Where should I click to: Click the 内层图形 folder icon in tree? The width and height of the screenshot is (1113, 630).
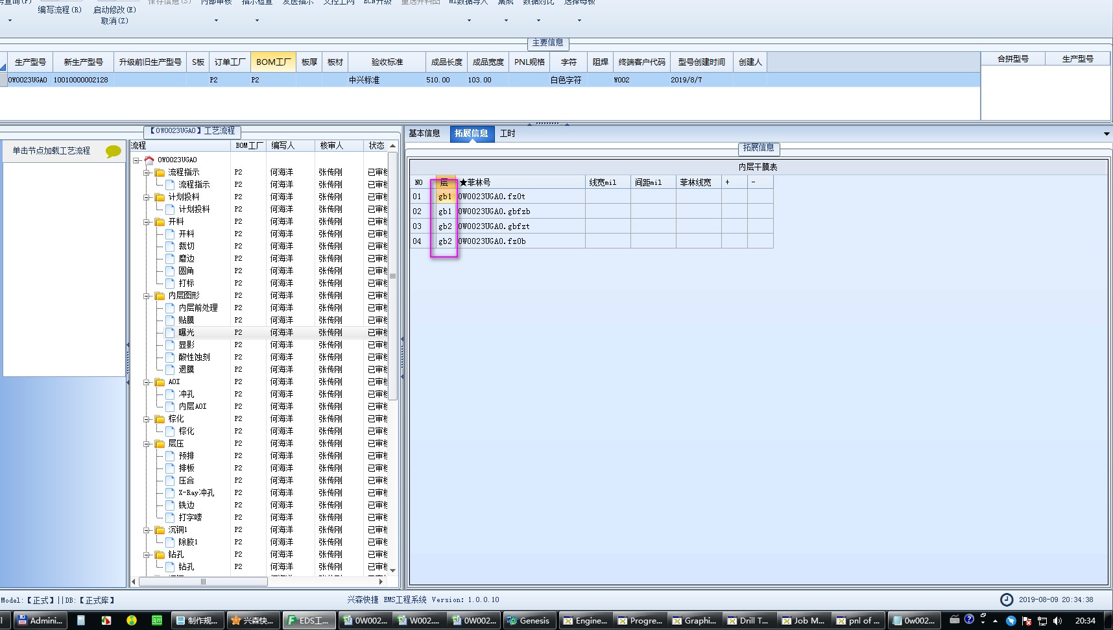tap(160, 296)
